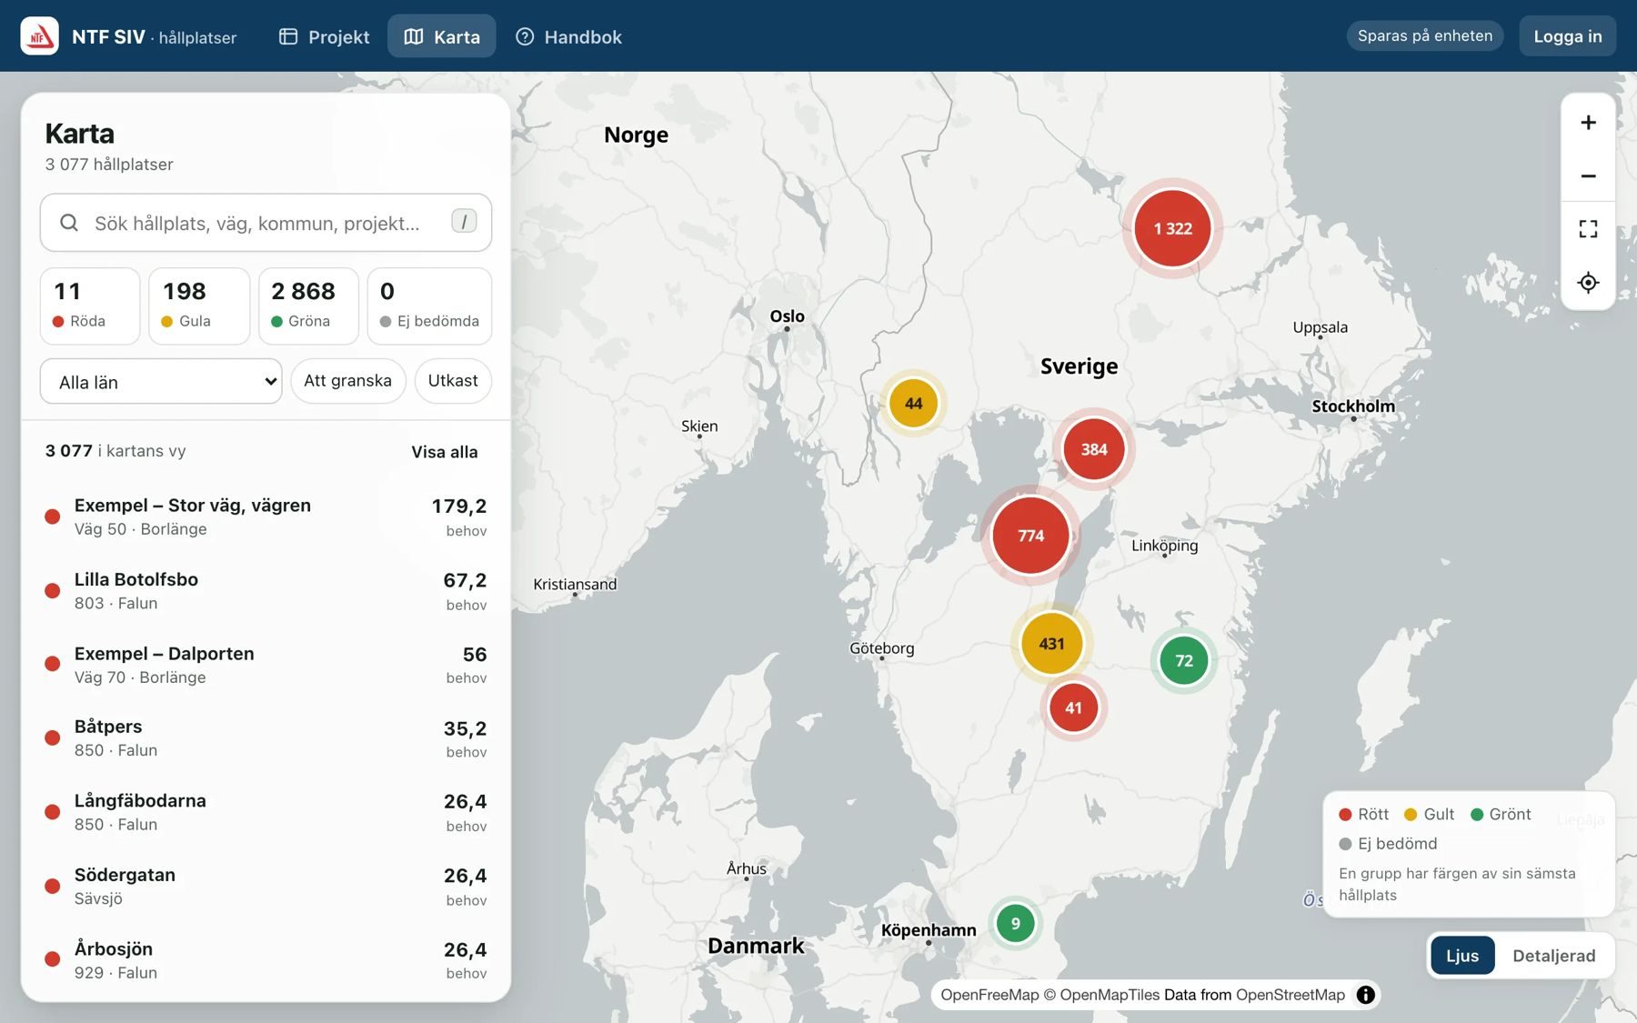The image size is (1637, 1023).
Task: Open map attribution info icon
Action: point(1365,995)
